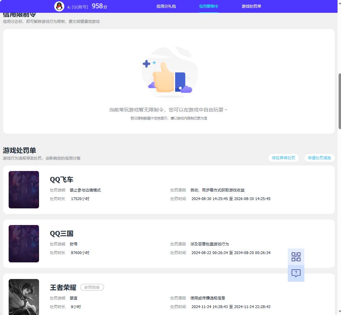Click 禁言 punishment description
The height and width of the screenshot is (315, 341).
pos(74,298)
